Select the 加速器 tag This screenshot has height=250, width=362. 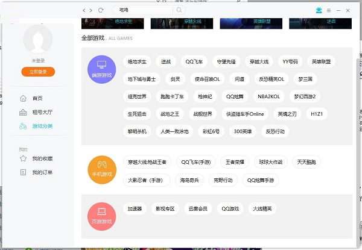(x=135, y=209)
